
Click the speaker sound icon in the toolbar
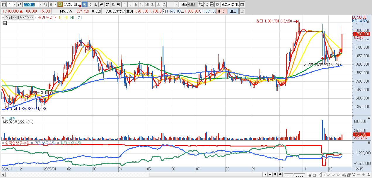tap(52, 4)
